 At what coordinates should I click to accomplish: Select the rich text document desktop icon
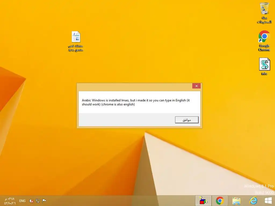(76, 41)
